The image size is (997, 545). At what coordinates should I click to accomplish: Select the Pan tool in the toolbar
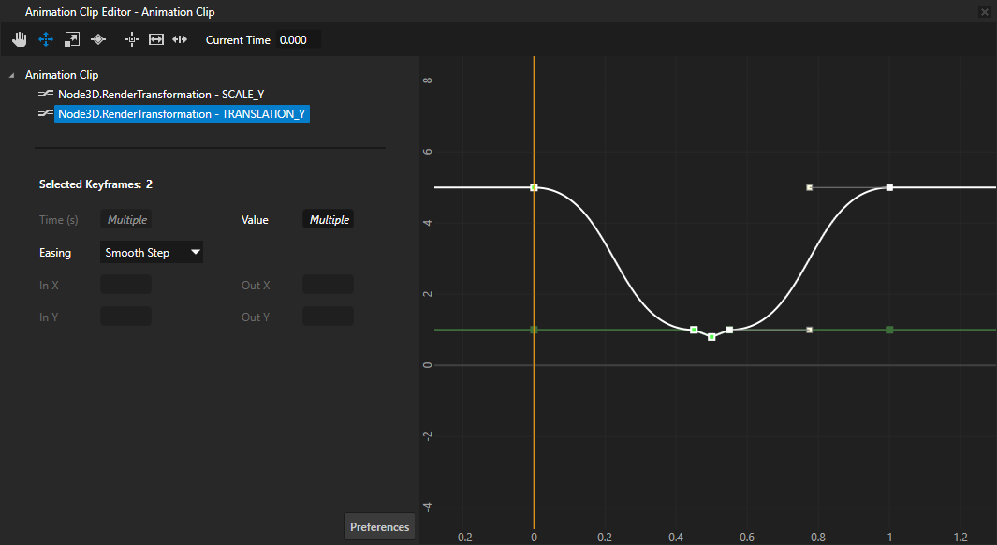[19, 39]
